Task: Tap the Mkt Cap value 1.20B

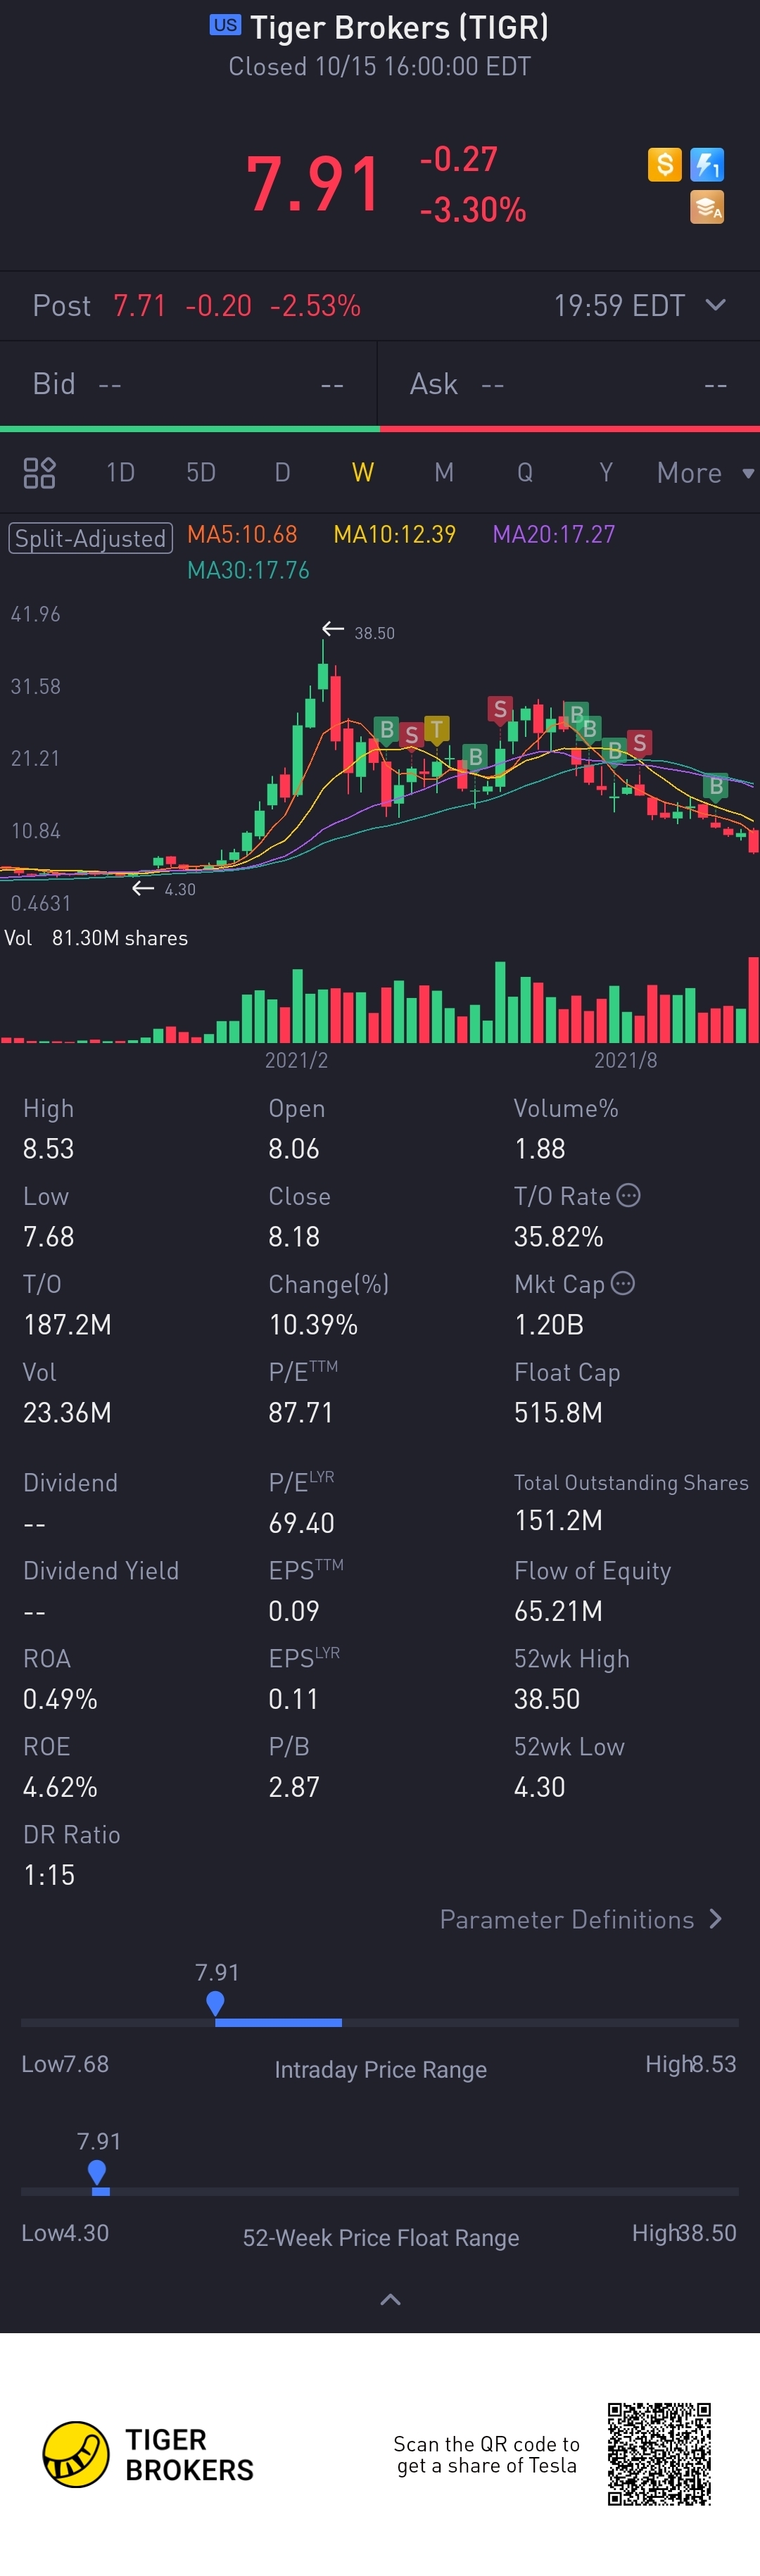Action: coord(549,1325)
